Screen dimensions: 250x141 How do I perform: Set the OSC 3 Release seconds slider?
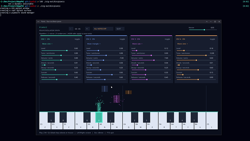click(x=151, y=80)
